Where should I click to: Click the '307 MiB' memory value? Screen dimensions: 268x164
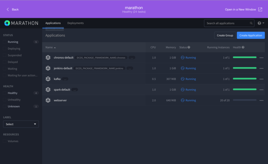tap(171, 79)
